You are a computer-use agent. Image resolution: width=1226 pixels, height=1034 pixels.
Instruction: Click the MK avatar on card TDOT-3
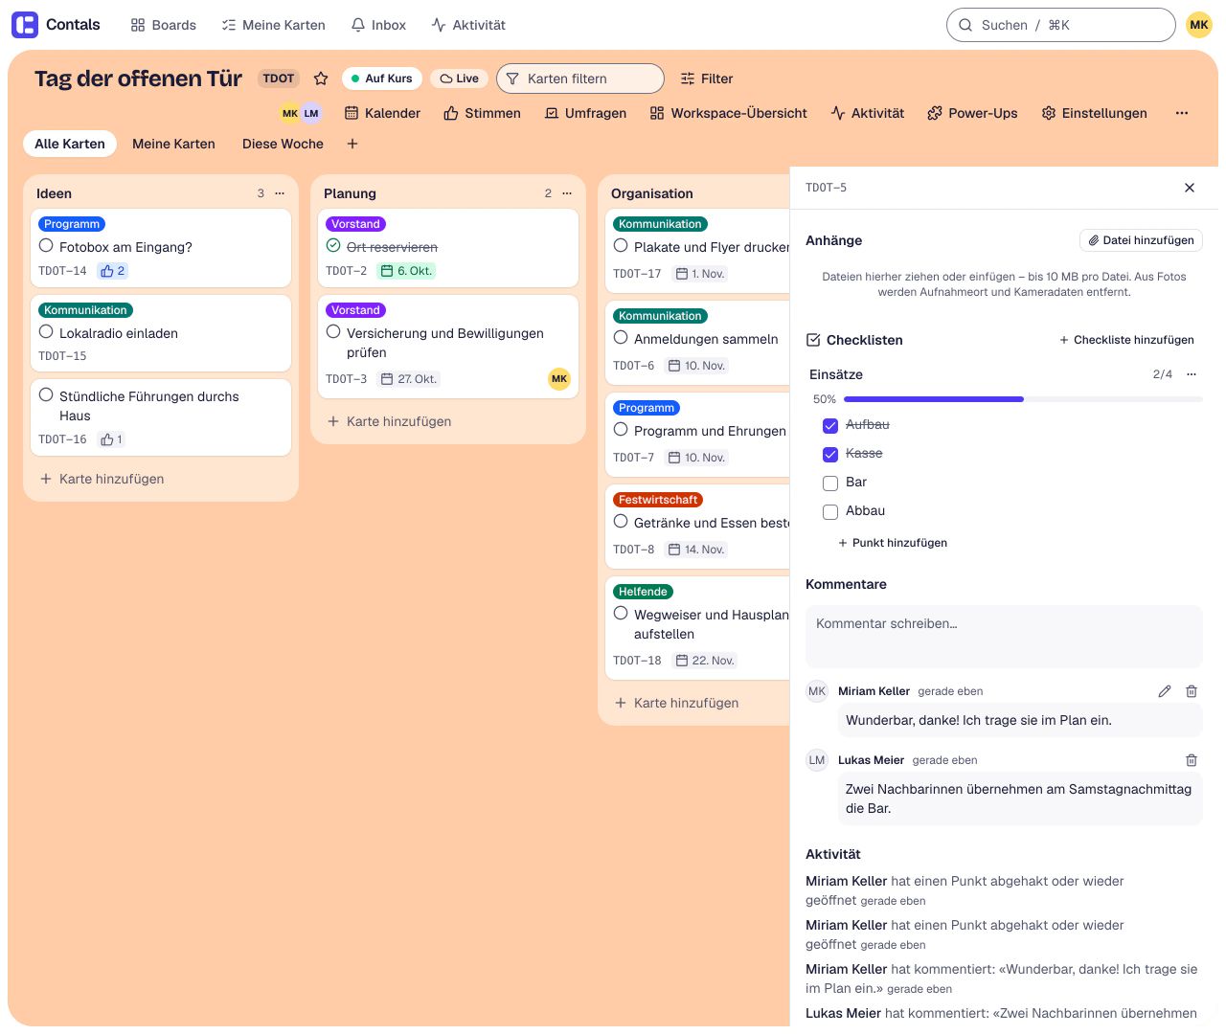click(559, 379)
